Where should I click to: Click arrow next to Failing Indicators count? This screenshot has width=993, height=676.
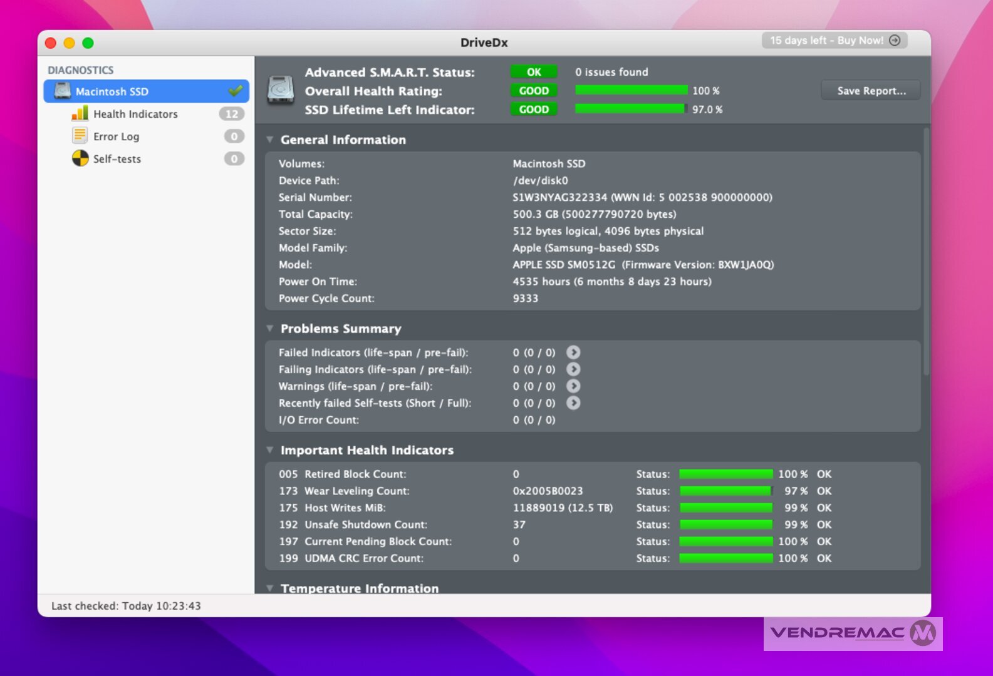pyautogui.click(x=573, y=369)
